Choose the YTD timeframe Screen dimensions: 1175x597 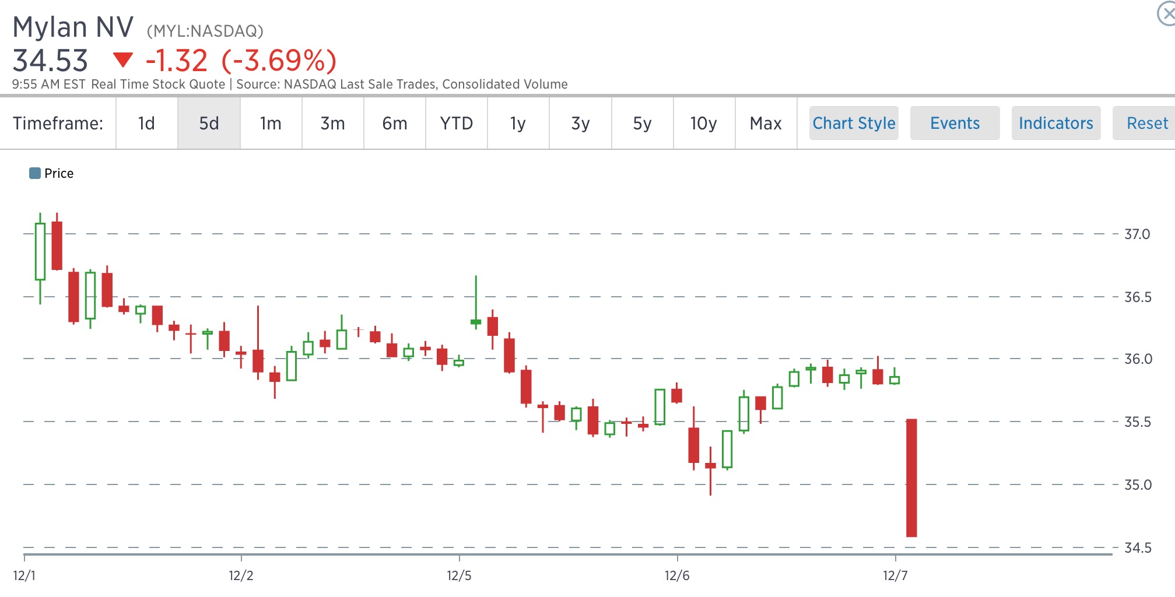457,123
